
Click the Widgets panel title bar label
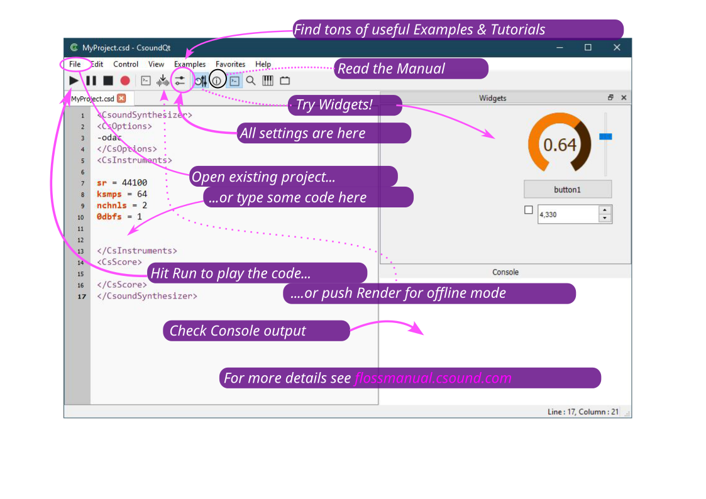coord(492,97)
